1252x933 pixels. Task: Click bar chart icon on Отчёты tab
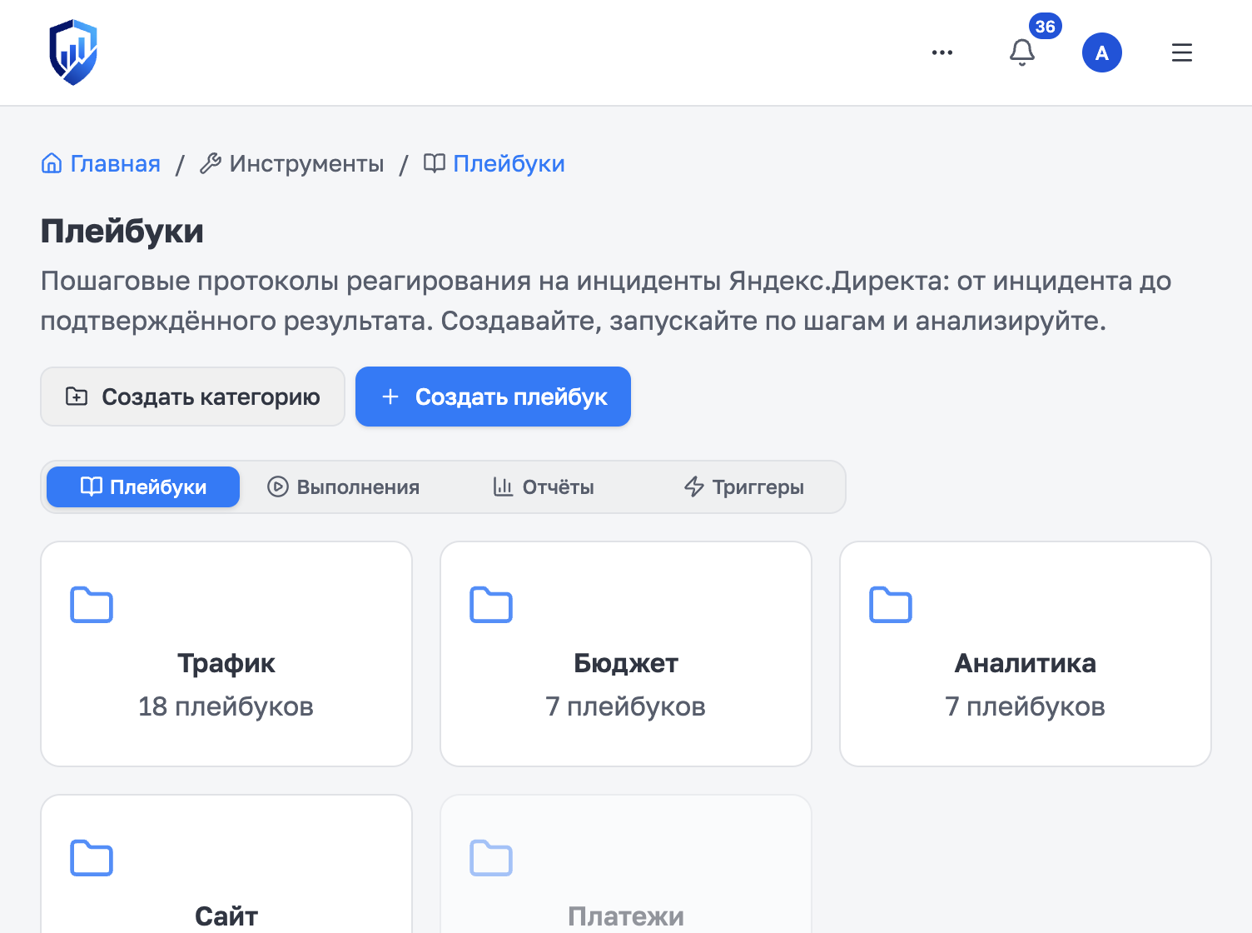(x=503, y=486)
